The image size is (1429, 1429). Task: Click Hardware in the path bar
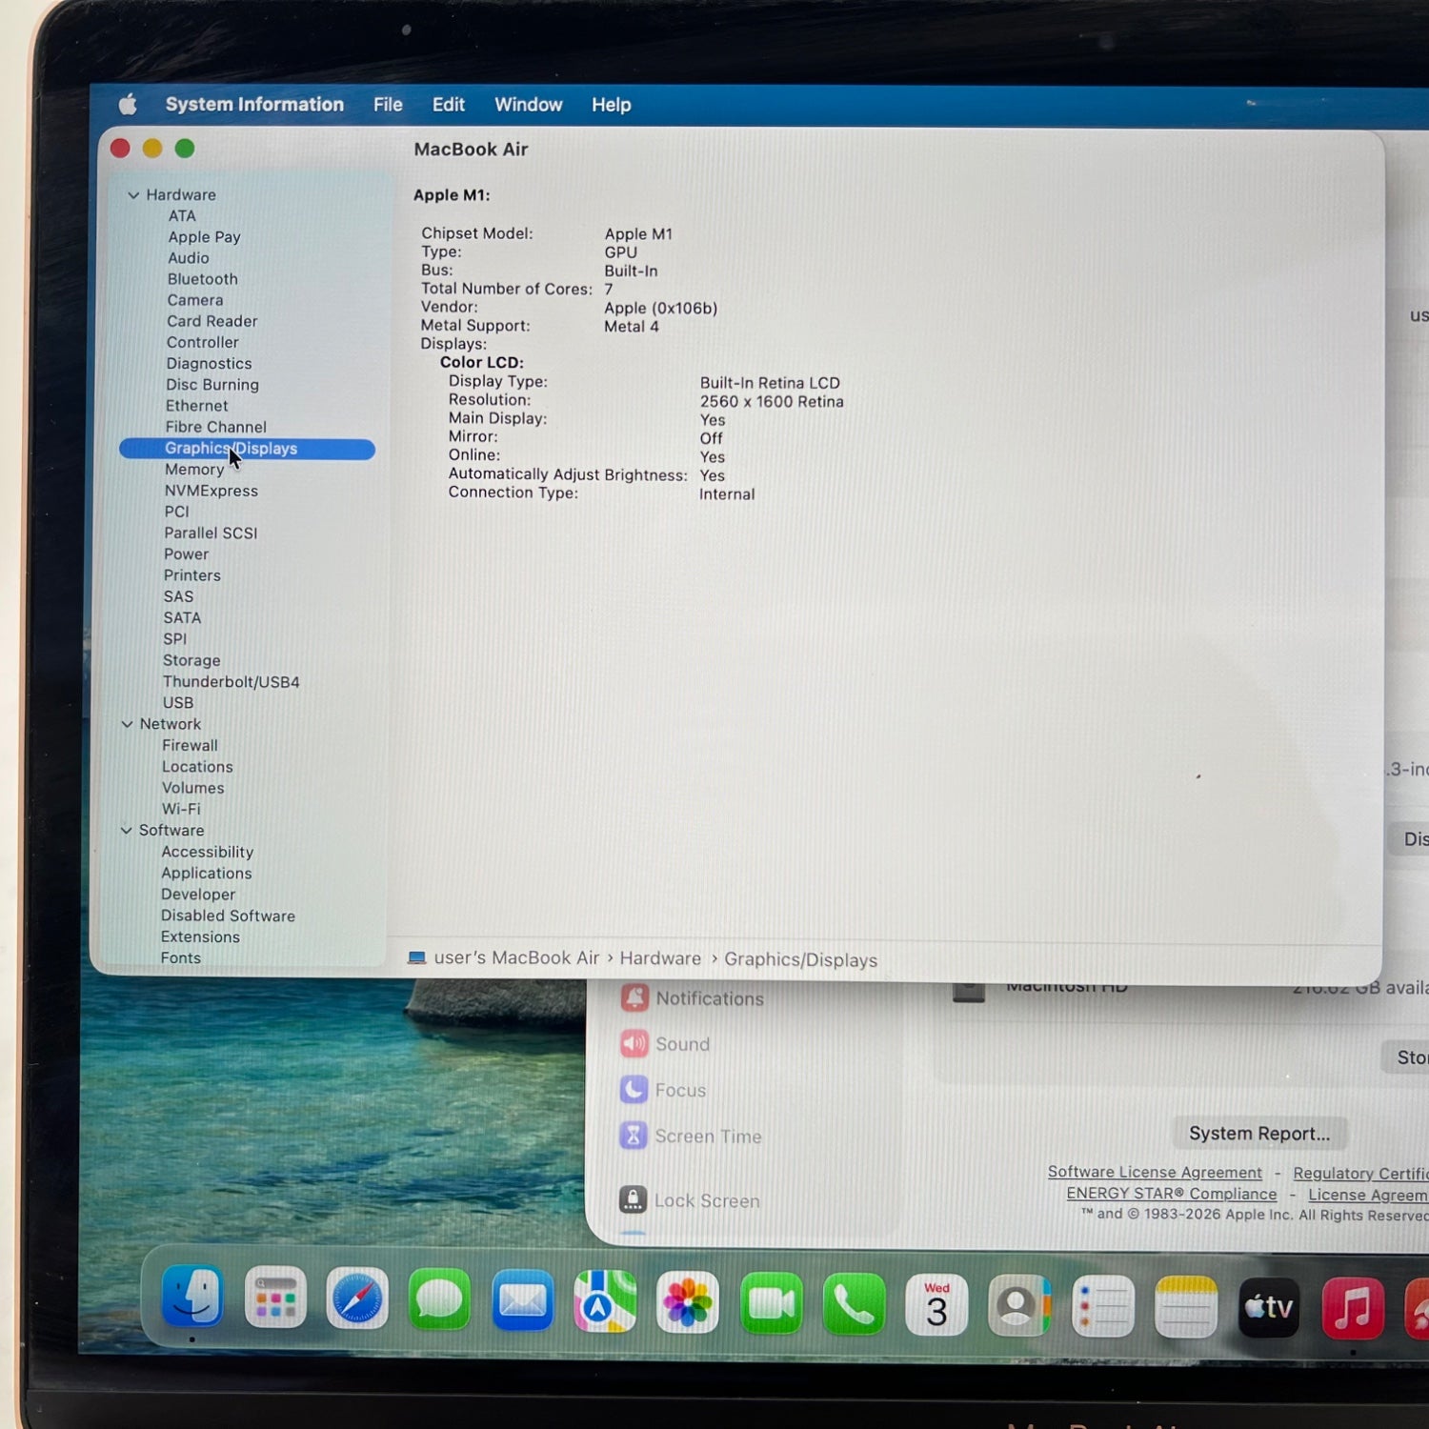tap(660, 958)
